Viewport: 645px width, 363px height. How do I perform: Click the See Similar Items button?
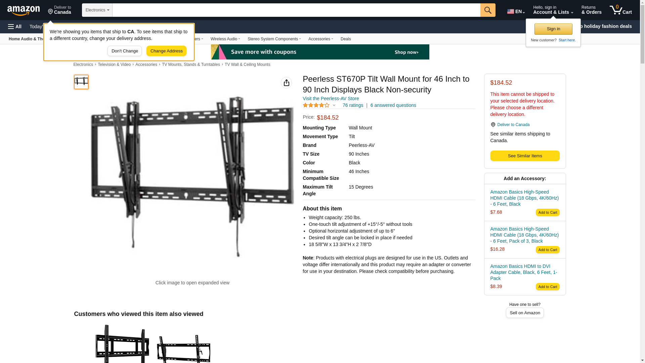click(x=525, y=156)
